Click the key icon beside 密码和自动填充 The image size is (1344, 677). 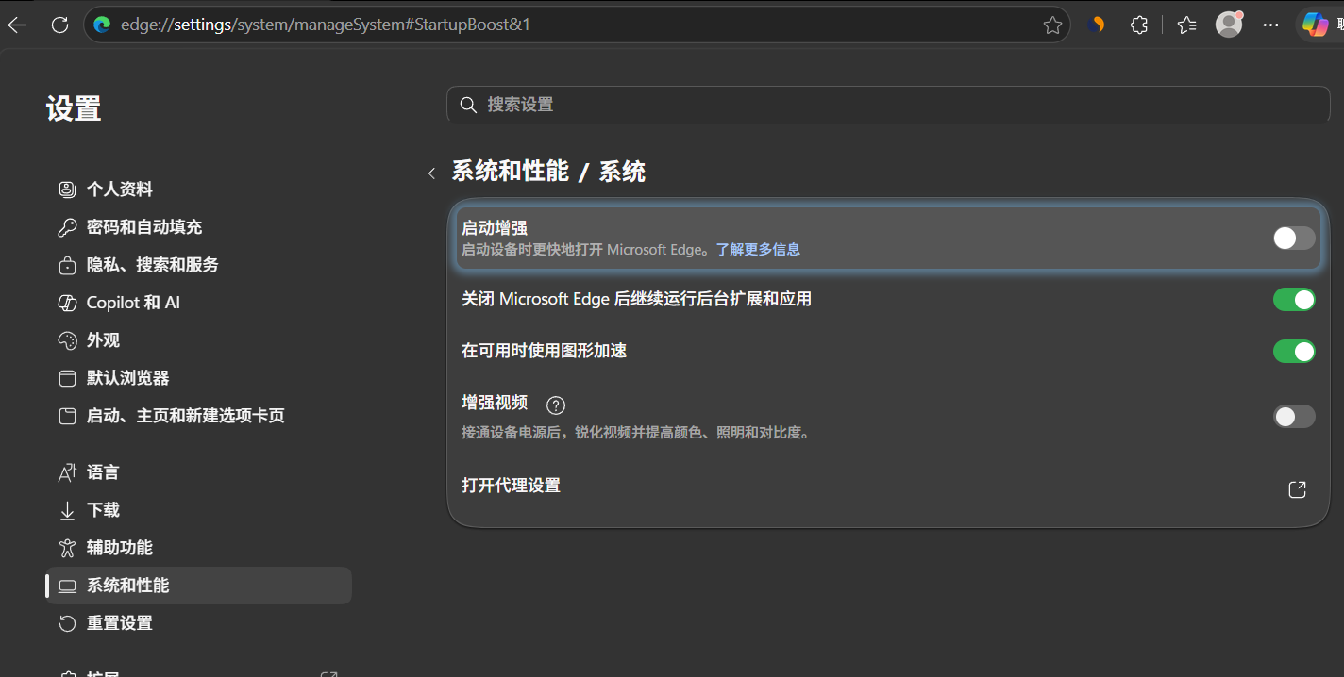click(67, 227)
